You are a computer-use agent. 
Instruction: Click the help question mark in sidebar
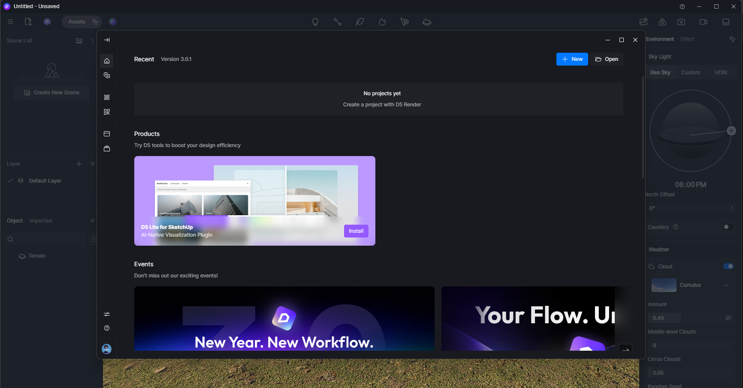coord(107,328)
